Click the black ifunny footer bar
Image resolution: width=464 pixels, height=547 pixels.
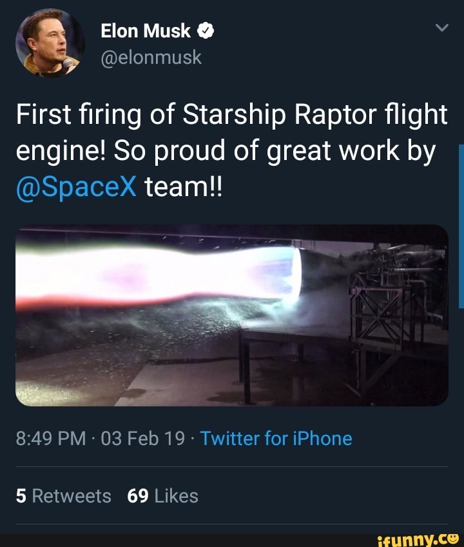point(193,539)
